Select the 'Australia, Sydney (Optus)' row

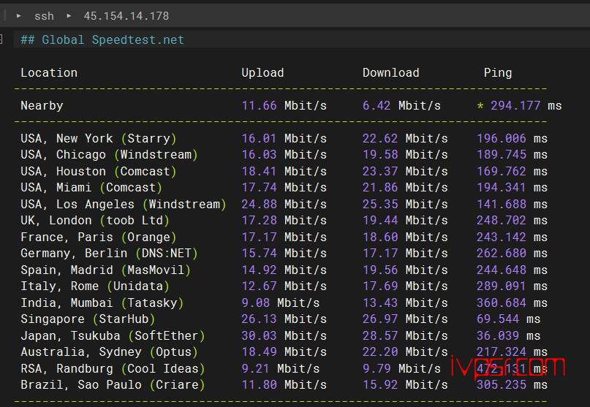(x=284, y=352)
